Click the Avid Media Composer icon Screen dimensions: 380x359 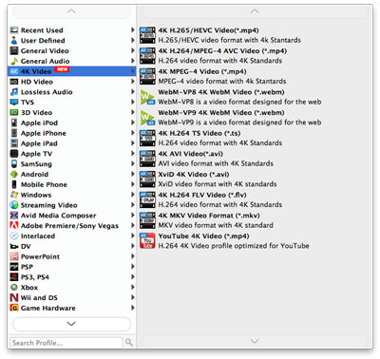coord(14,216)
